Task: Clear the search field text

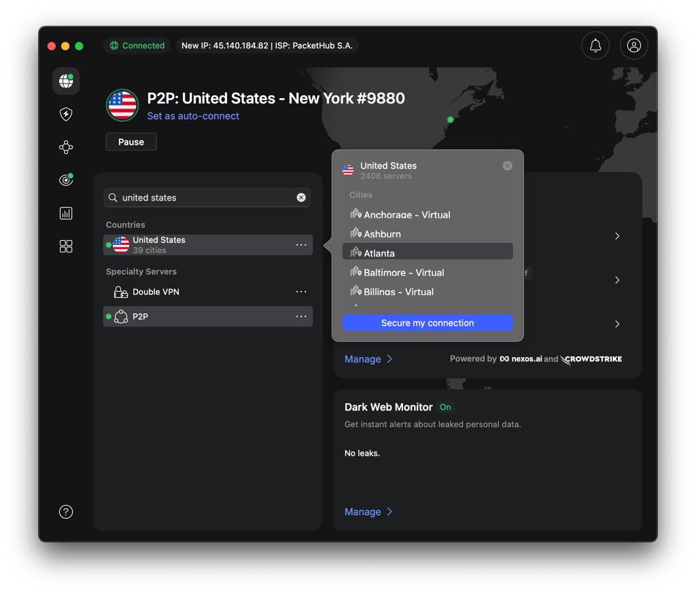Action: pos(301,197)
